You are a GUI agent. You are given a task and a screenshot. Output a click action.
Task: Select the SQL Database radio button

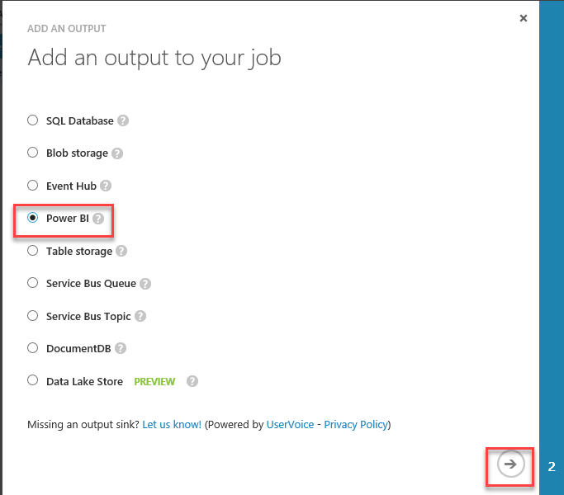(x=33, y=120)
